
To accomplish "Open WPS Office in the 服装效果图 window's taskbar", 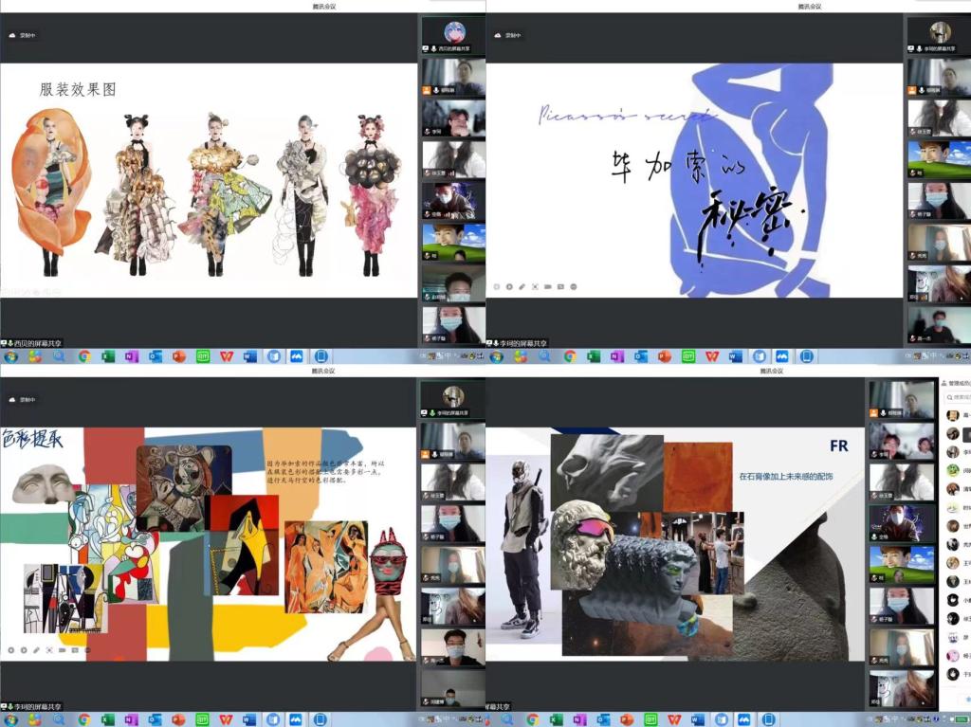I will coord(227,356).
